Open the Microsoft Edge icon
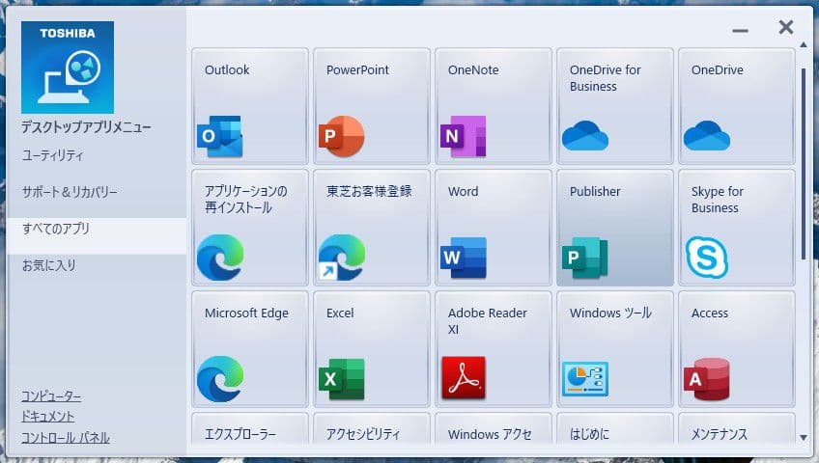Screen dimensions: 819x463 click(x=220, y=379)
